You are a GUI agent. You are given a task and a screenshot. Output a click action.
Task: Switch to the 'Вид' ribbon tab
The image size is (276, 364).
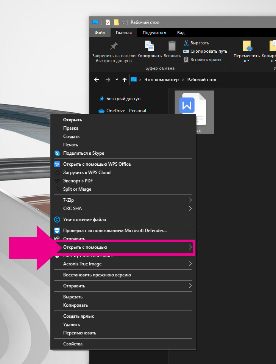[181, 33]
